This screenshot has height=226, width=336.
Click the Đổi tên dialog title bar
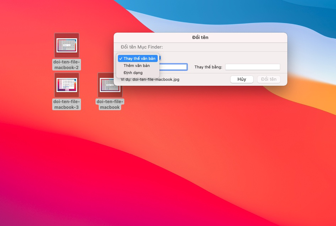point(200,37)
